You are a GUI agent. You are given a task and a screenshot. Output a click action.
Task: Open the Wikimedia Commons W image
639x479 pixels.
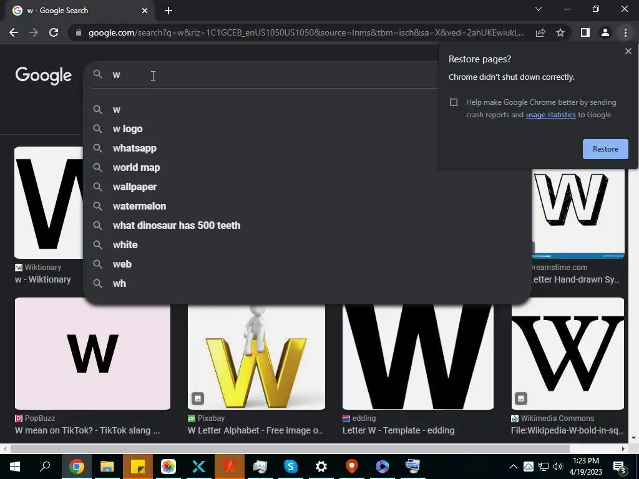tap(568, 354)
